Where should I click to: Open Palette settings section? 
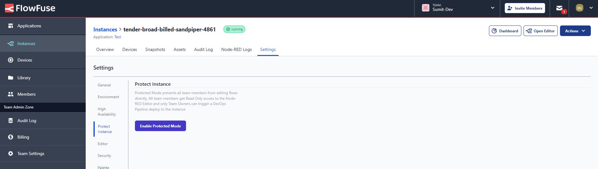point(103,167)
